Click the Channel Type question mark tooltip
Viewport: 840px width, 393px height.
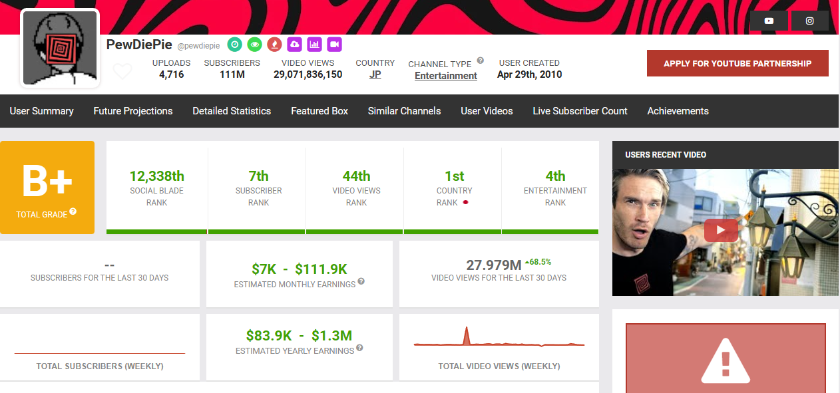(x=480, y=60)
